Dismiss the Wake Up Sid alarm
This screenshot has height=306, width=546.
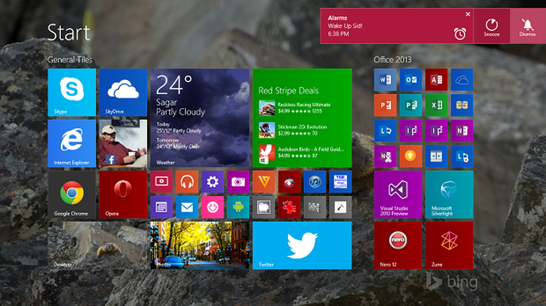coord(527,26)
